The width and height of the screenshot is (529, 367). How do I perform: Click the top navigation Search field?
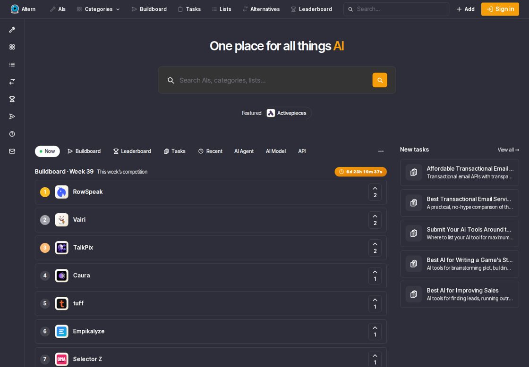[x=396, y=9]
